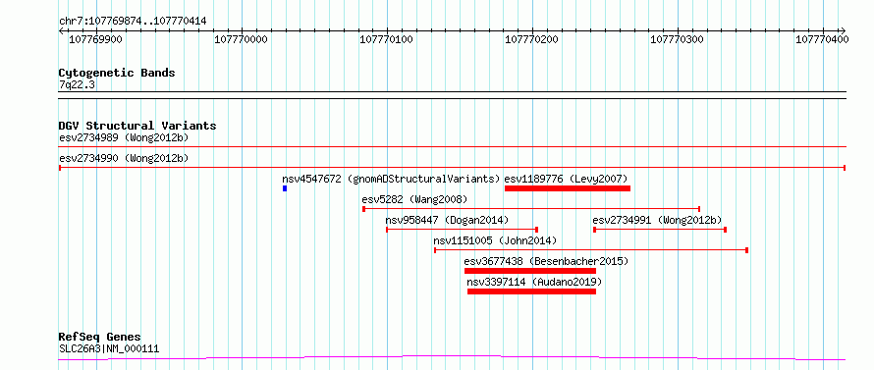Click the Cytogenetic Bands track title
The image size is (874, 370).
point(117,73)
